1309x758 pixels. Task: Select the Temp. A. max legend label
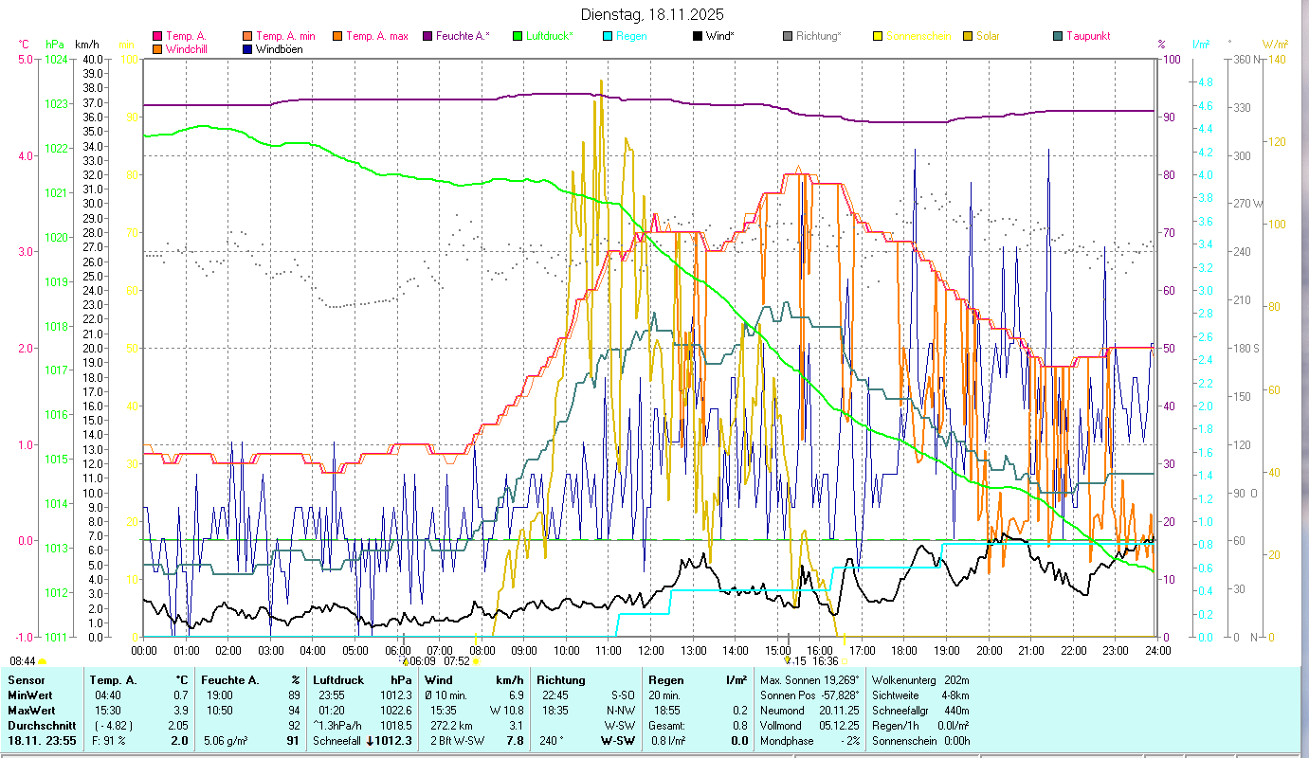click(376, 37)
